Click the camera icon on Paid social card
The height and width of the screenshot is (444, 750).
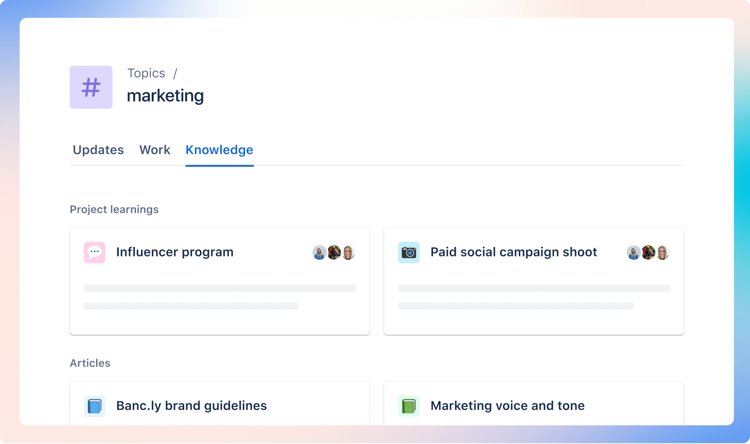pos(409,252)
